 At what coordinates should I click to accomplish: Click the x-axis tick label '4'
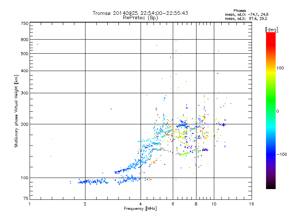click(x=141, y=204)
